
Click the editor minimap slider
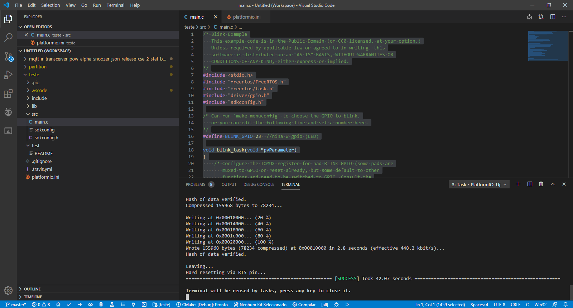(x=548, y=46)
